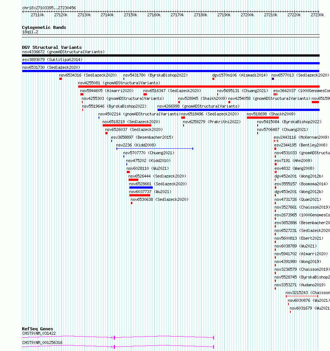Open the Cytogenetic Bands track title

pyautogui.click(x=44, y=27)
